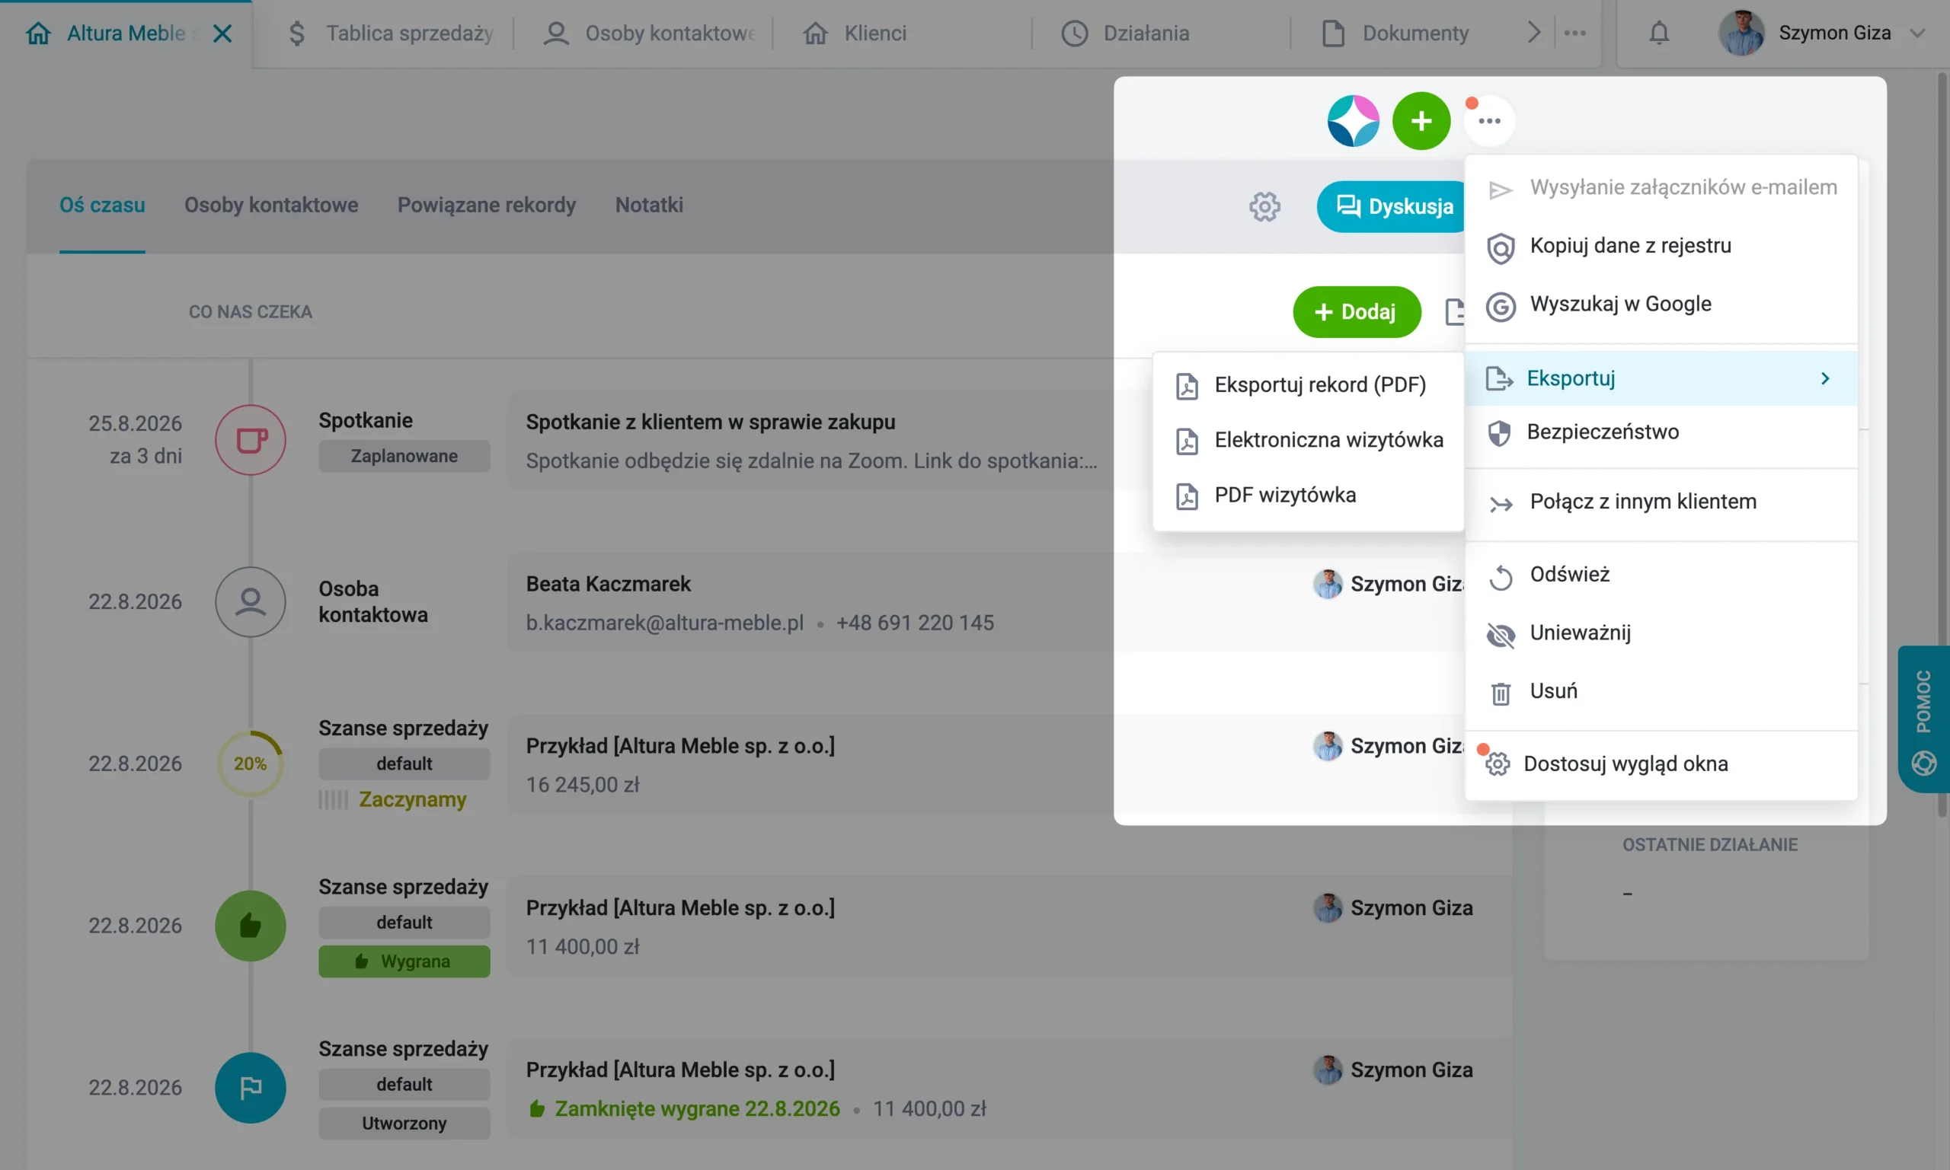Viewport: 1950px width, 1170px height.
Task: Open the Bezpieczeństwo menu entry
Action: point(1661,432)
